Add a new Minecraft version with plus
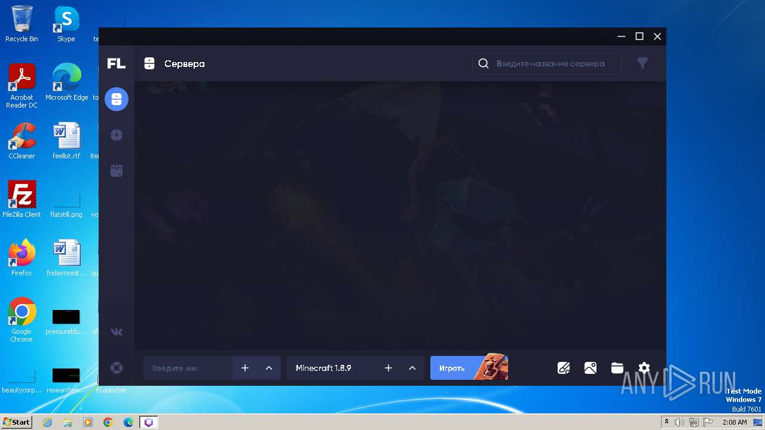 point(388,368)
